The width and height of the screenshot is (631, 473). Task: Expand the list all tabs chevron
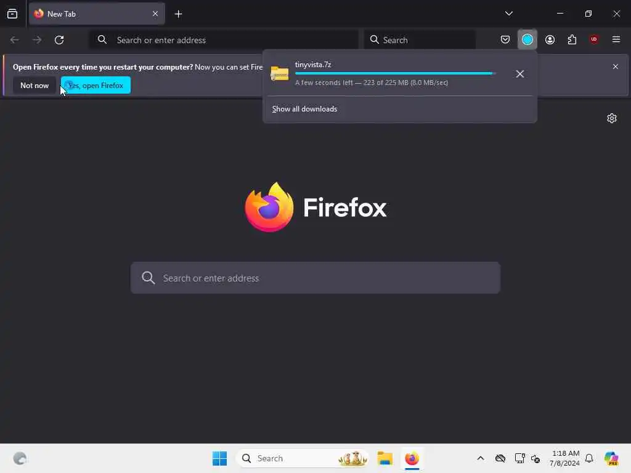pyautogui.click(x=508, y=14)
